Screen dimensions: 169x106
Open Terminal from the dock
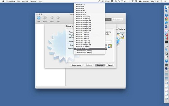point(166,42)
